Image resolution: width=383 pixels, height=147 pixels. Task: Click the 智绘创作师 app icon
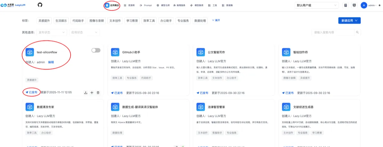click(286, 52)
